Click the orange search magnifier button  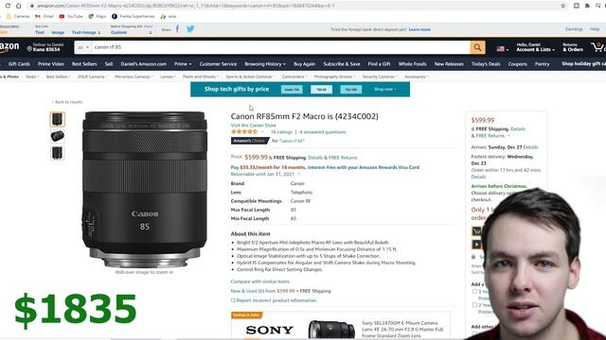[477, 47]
